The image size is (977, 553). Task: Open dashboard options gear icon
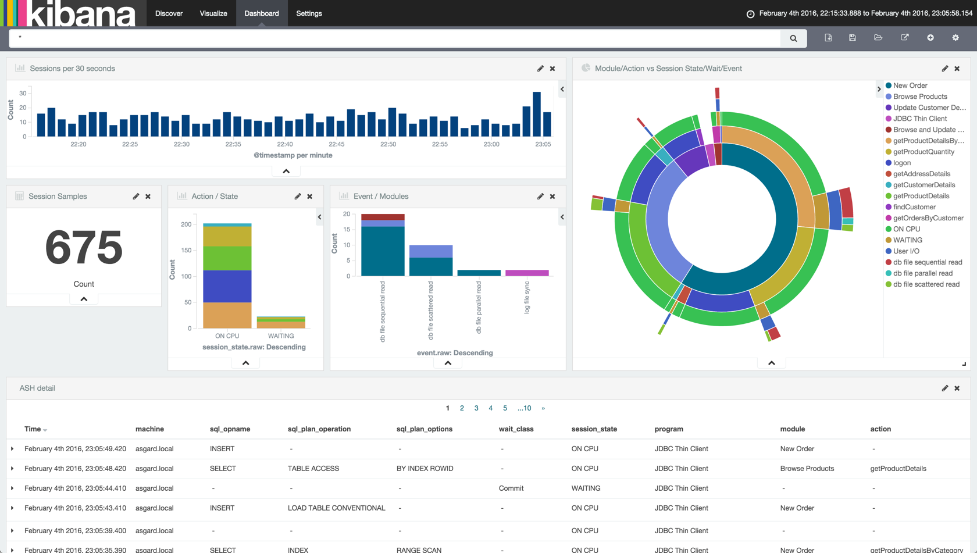(x=955, y=38)
